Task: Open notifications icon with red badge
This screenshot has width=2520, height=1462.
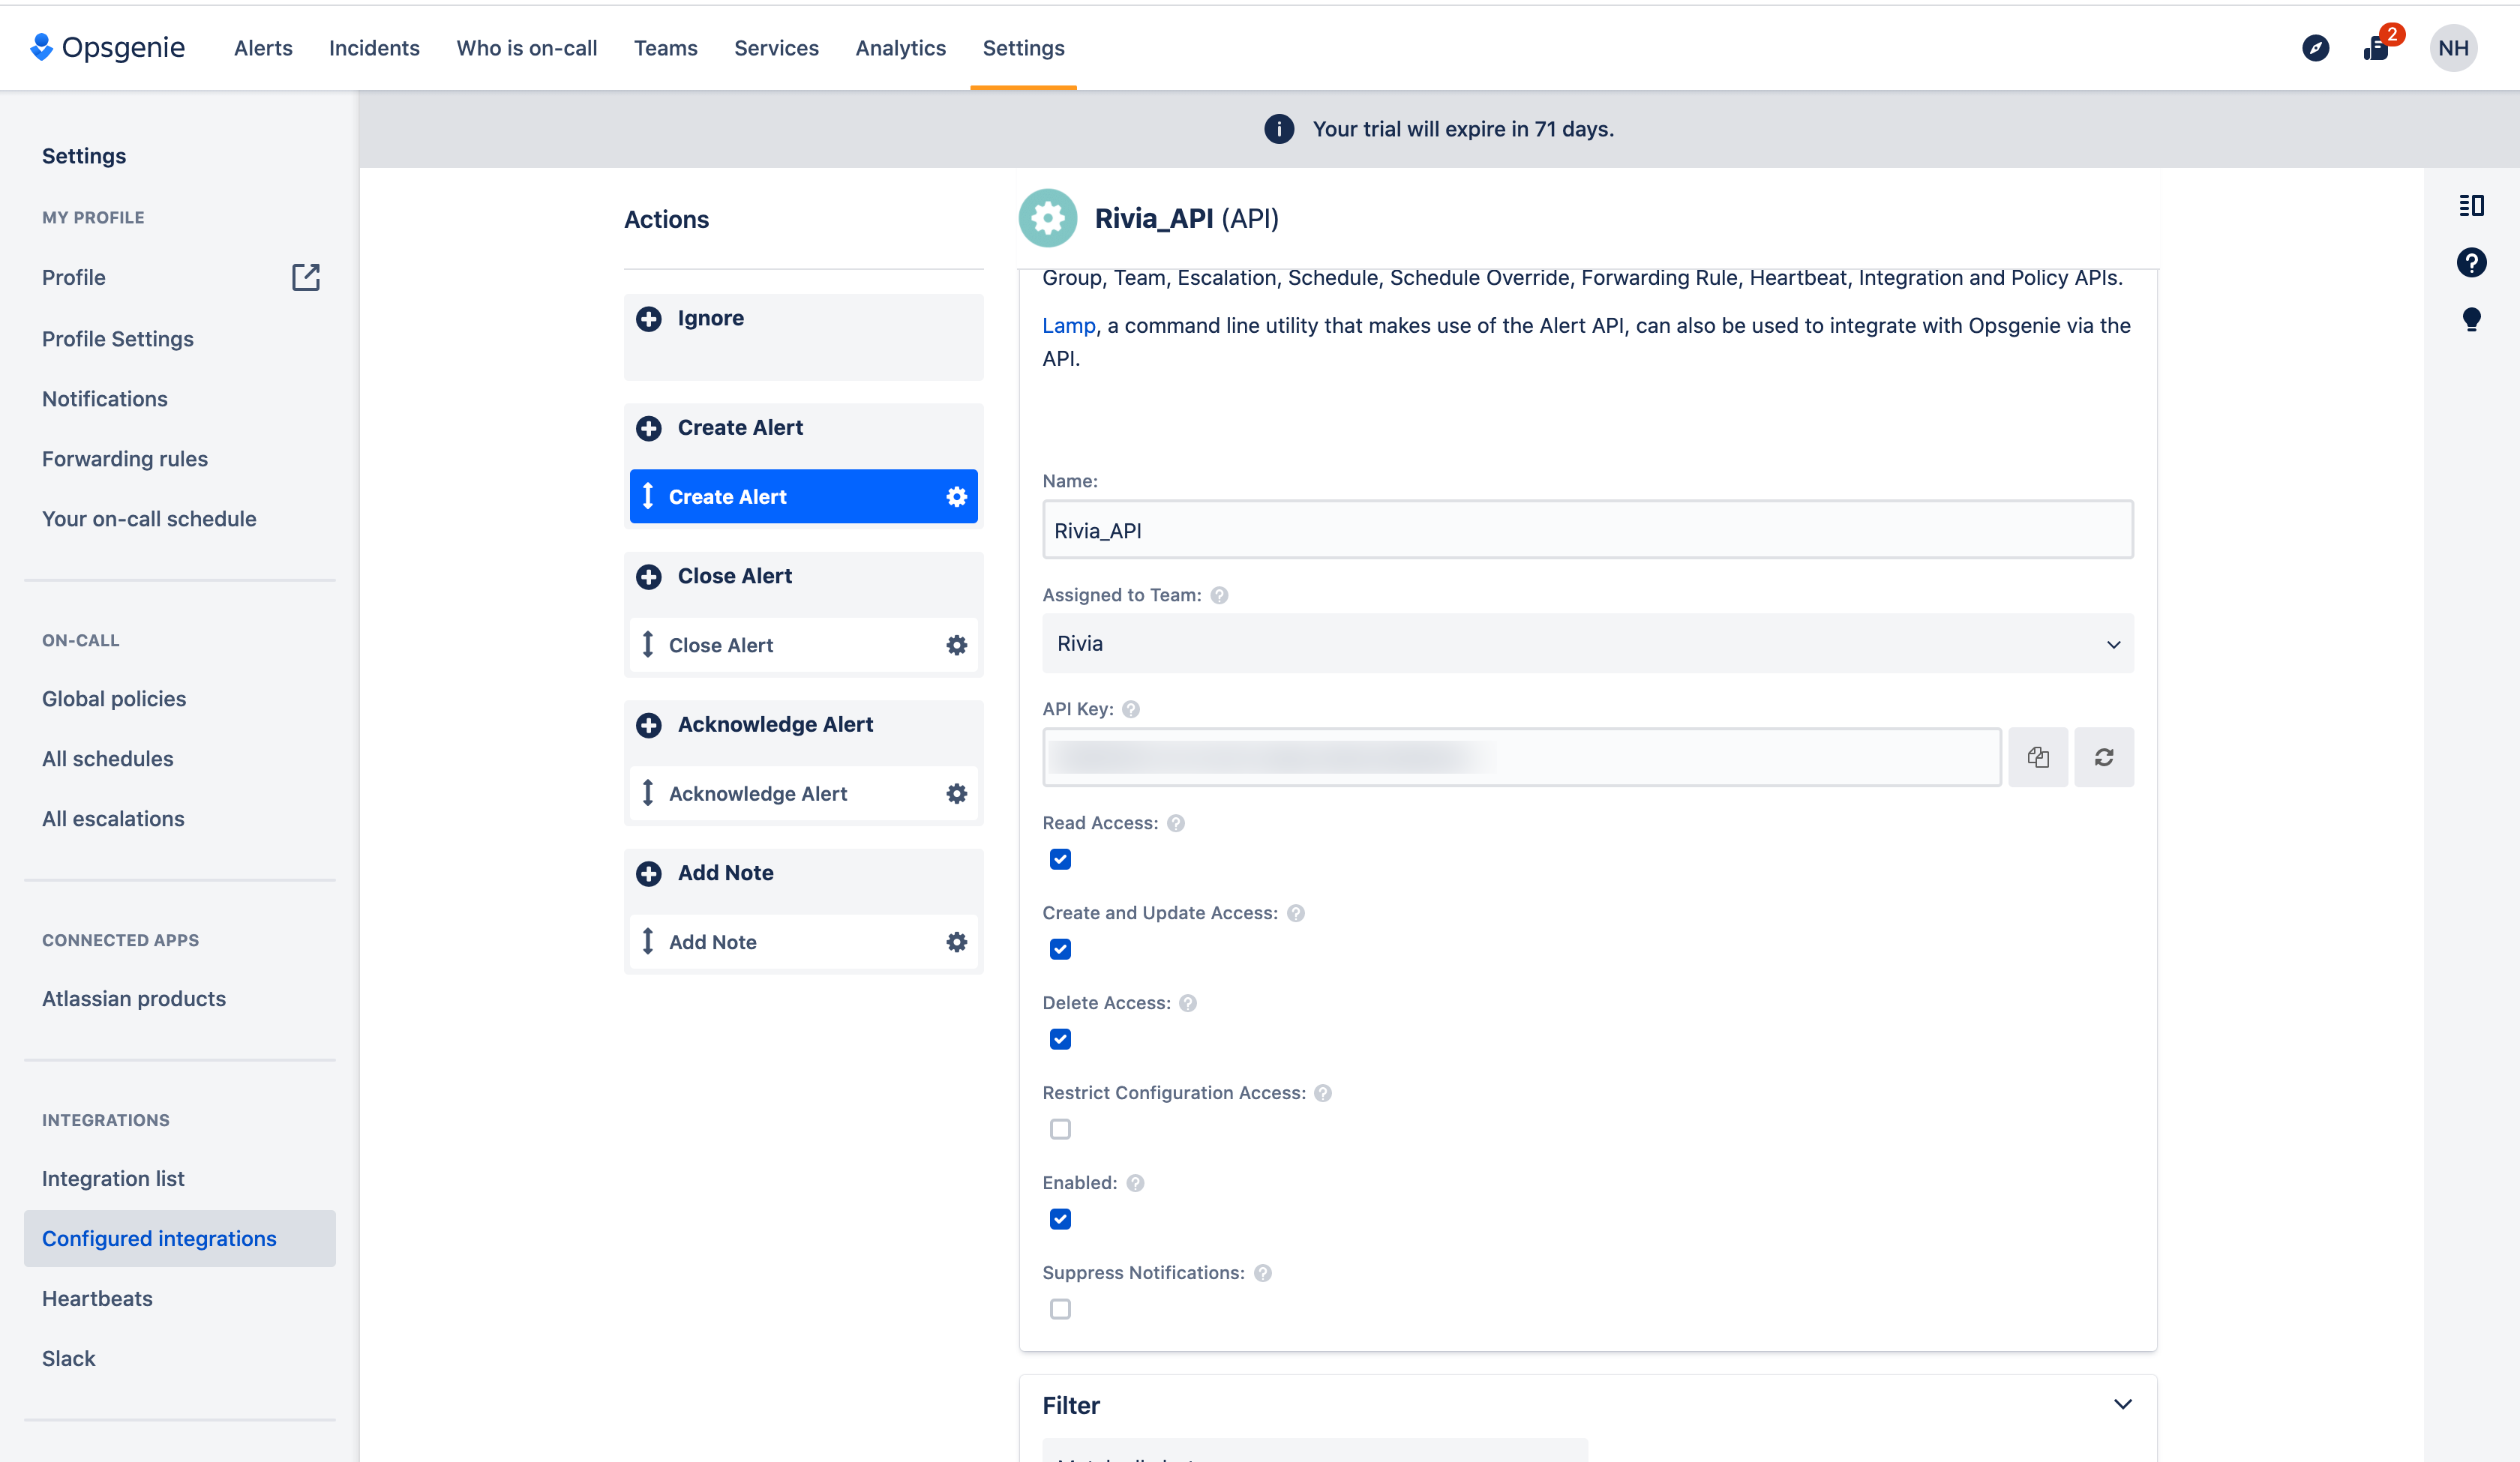Action: [x=2377, y=48]
